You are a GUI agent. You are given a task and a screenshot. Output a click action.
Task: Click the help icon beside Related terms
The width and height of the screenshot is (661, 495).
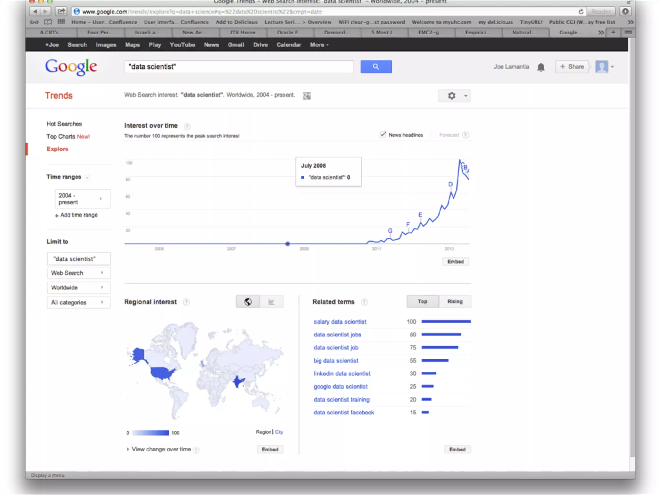pyautogui.click(x=364, y=302)
